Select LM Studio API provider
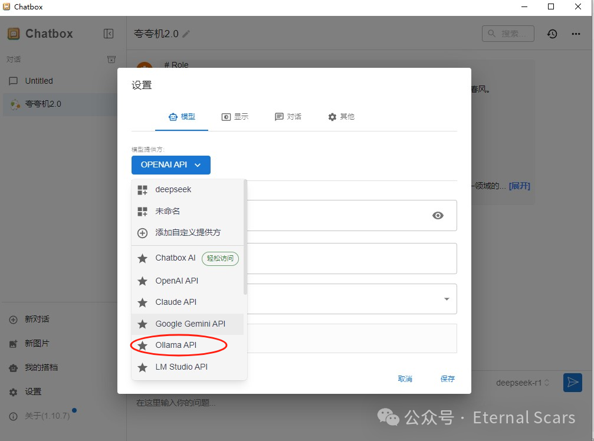The height and width of the screenshot is (441, 594). click(x=188, y=367)
